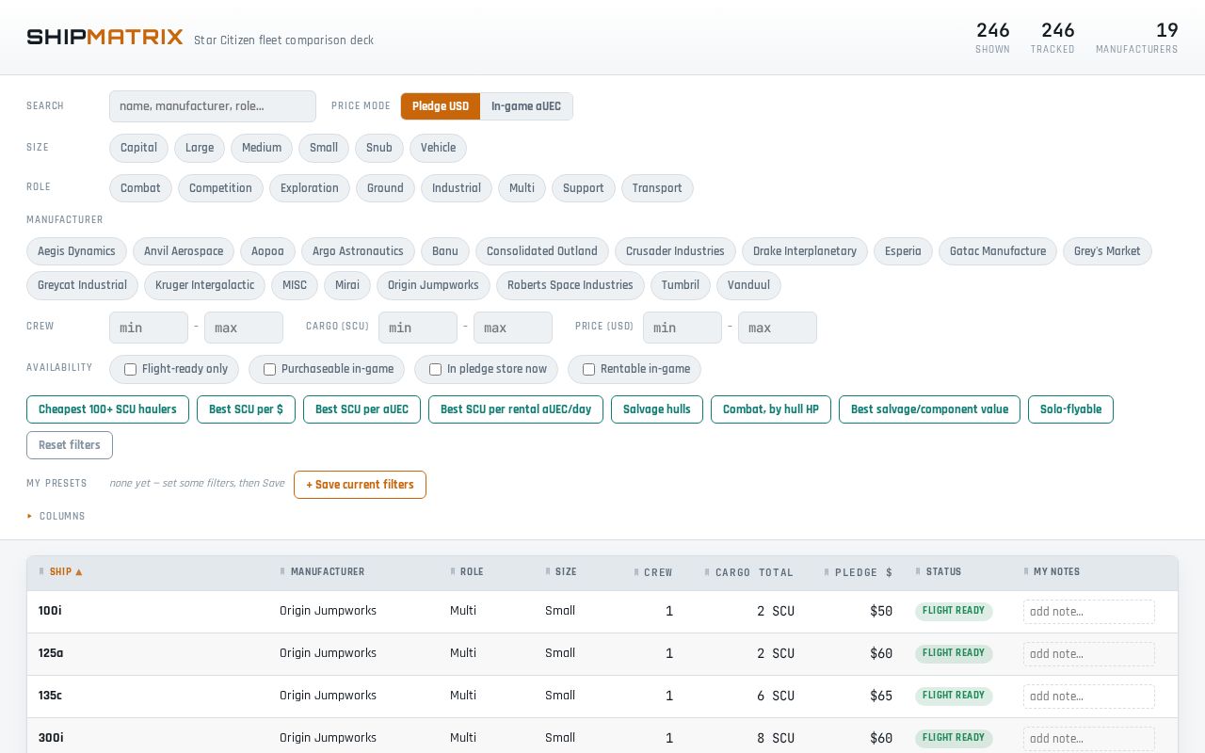The height and width of the screenshot is (753, 1205).
Task: Click the drag handle on the Status column
Action: 918,571
